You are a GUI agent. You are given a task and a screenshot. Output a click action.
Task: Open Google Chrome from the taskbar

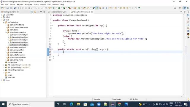point(119,104)
